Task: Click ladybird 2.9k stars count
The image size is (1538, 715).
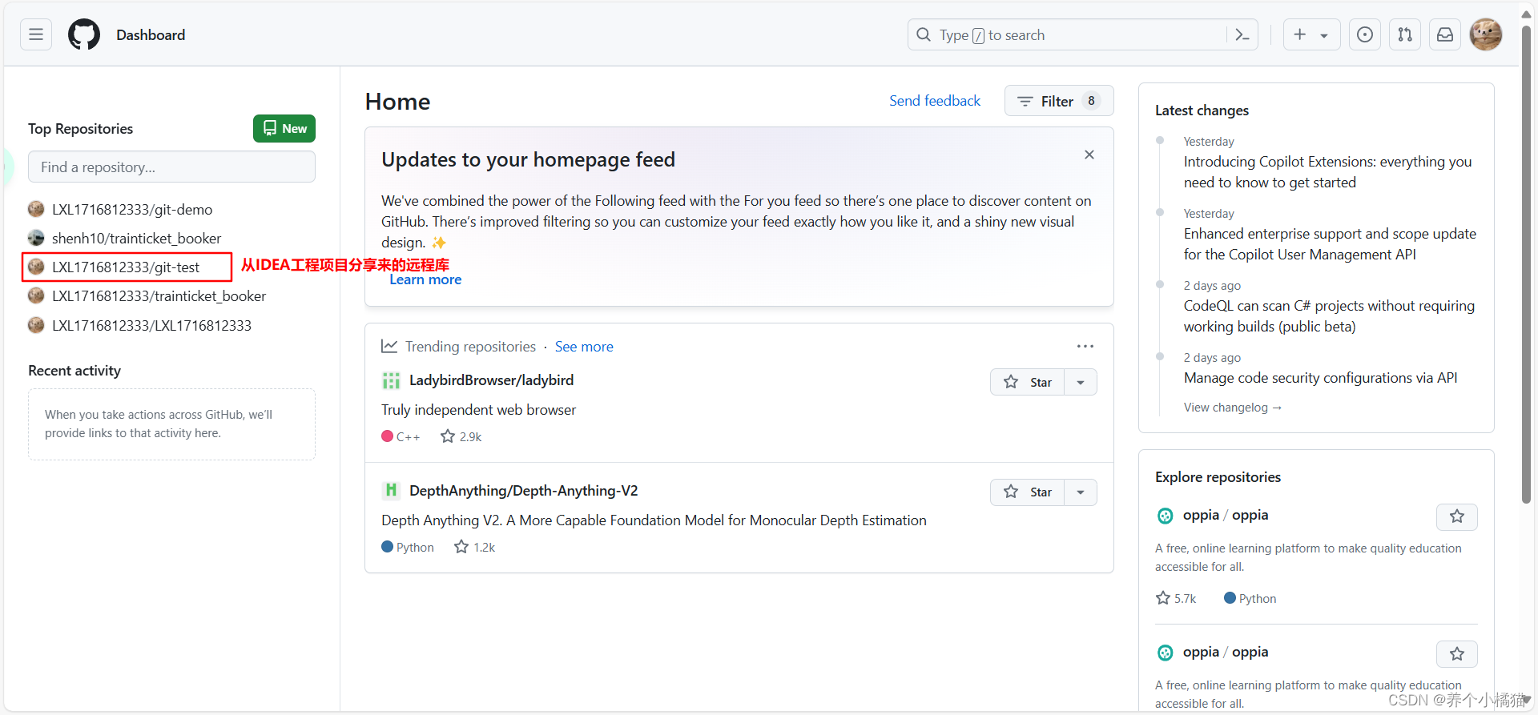Action: 461,436
